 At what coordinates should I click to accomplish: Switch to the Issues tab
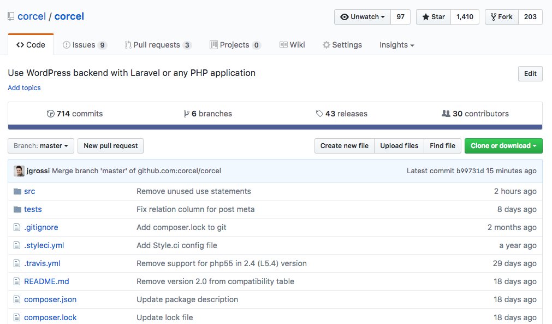pos(85,45)
